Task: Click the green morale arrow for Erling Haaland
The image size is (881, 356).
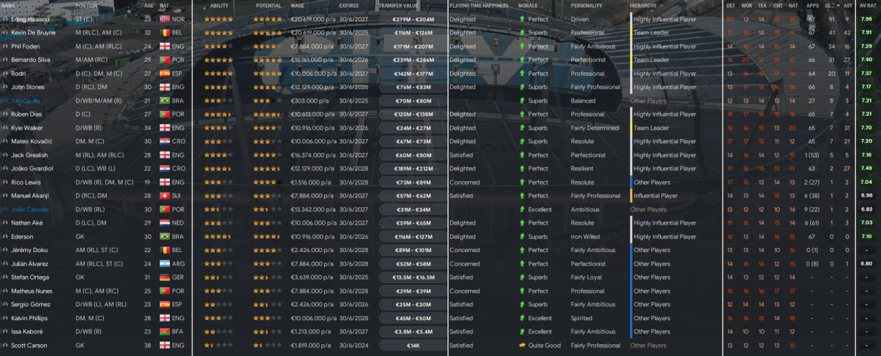Action: 522,19
